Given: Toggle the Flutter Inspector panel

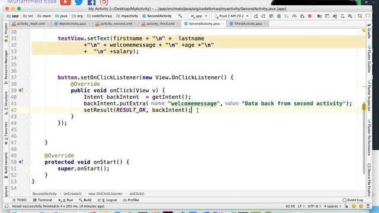Looking at the screenshot, I should 369,96.
